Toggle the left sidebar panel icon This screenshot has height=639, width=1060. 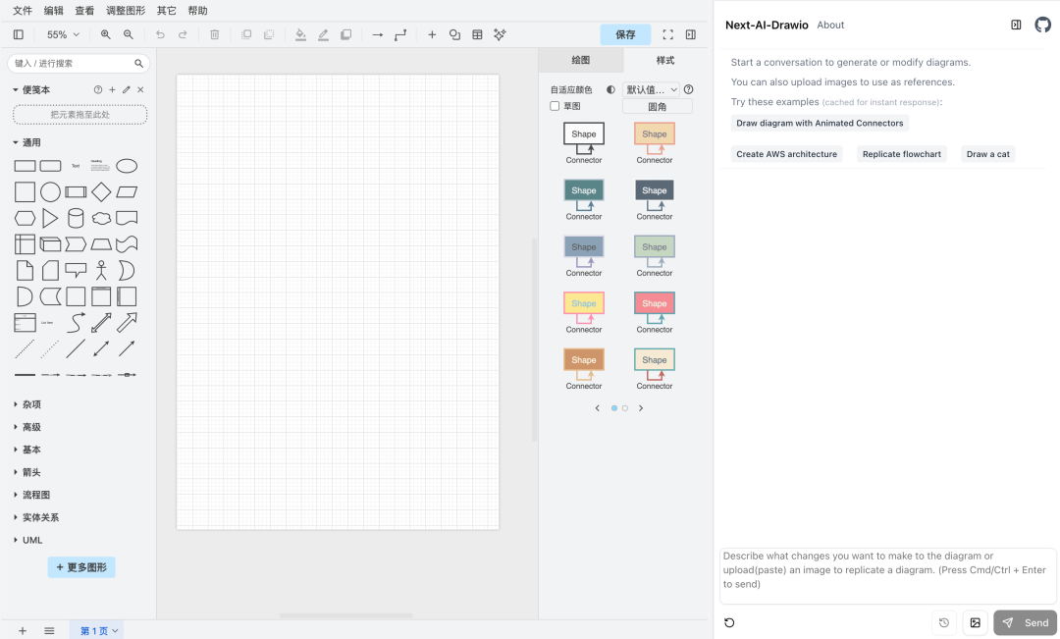[x=19, y=34]
